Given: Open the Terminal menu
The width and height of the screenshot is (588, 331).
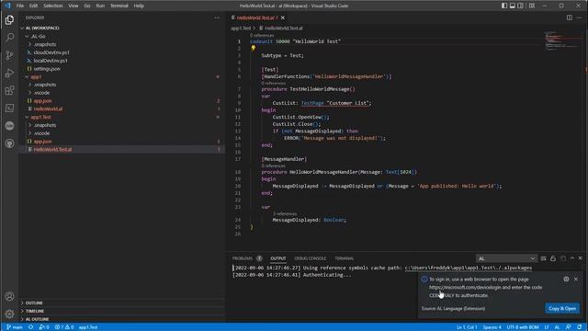Looking at the screenshot, I should (x=119, y=6).
